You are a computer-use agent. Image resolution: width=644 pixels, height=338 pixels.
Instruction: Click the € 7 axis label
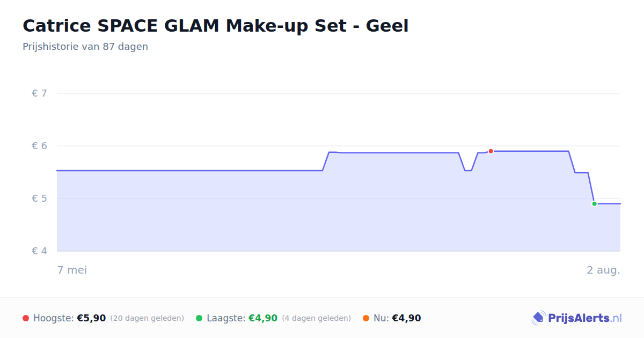coord(40,93)
